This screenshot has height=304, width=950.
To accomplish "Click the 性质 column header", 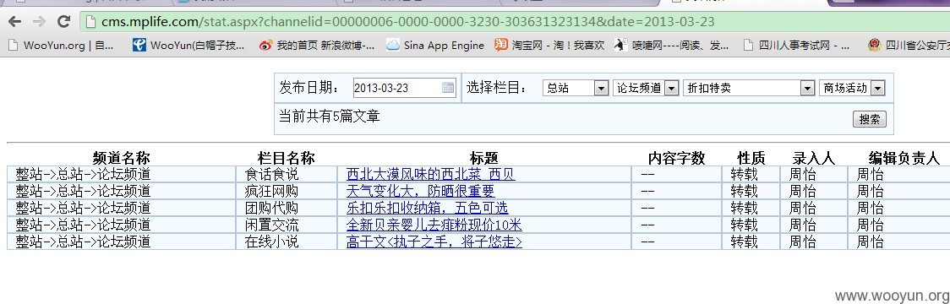I will 751,158.
